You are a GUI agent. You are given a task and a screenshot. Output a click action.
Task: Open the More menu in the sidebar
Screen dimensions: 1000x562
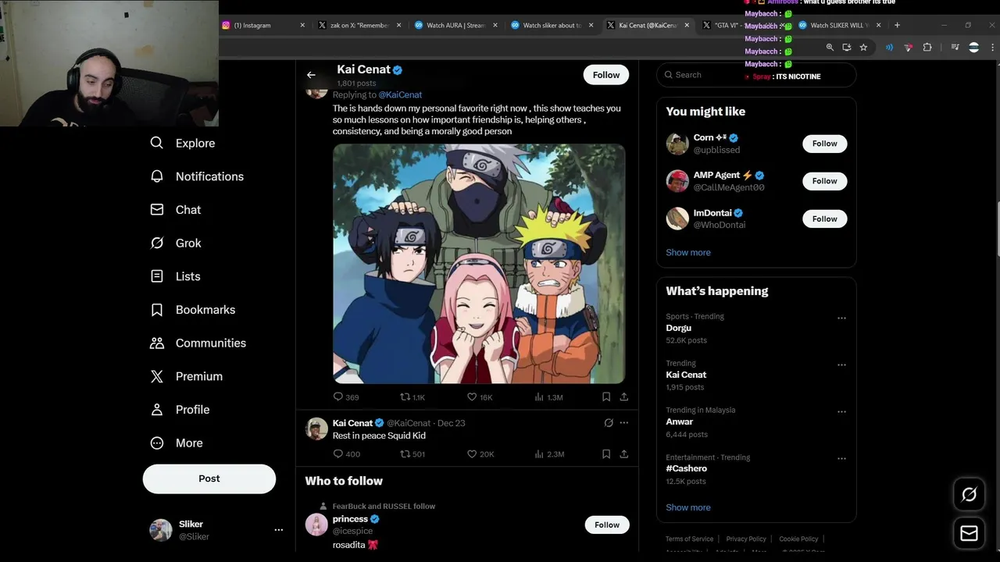[x=177, y=443]
